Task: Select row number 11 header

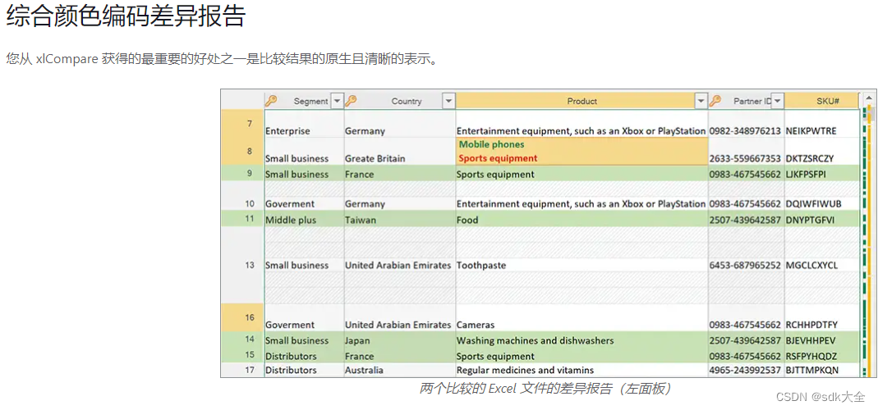Action: pyautogui.click(x=242, y=219)
